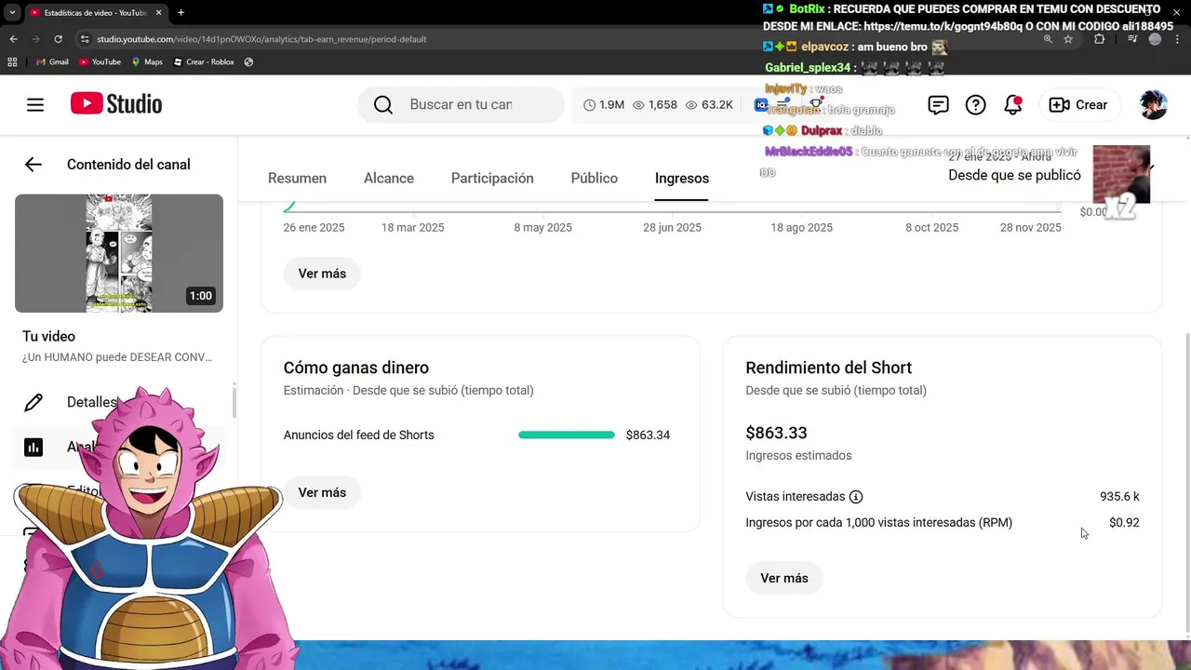Click the browser reload button

click(59, 39)
